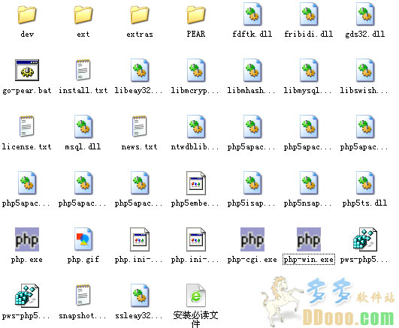Screen dimensions: 399x328
Task: Click the php5nsap DLL icon
Action: click(309, 183)
